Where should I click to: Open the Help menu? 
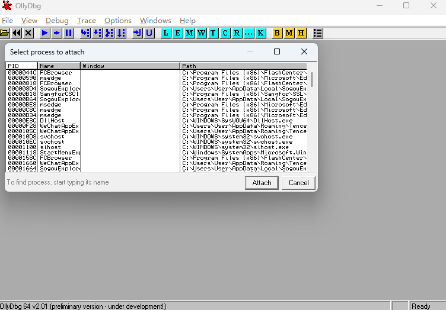point(187,21)
